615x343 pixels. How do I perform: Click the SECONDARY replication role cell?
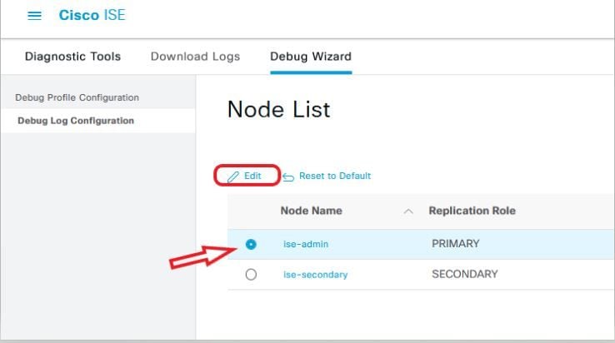[x=465, y=274]
